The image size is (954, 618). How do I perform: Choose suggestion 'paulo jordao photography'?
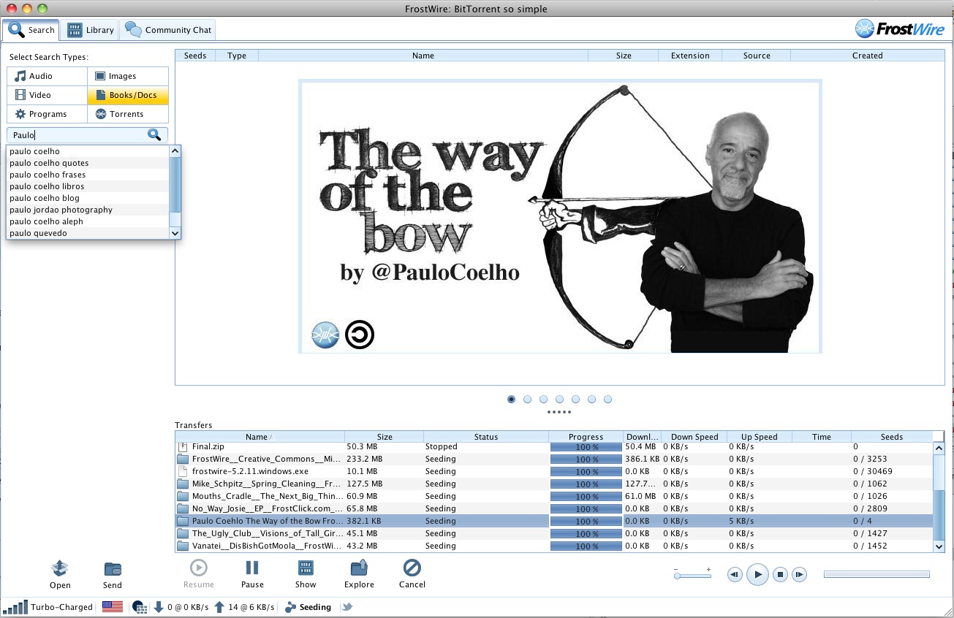click(x=88, y=210)
